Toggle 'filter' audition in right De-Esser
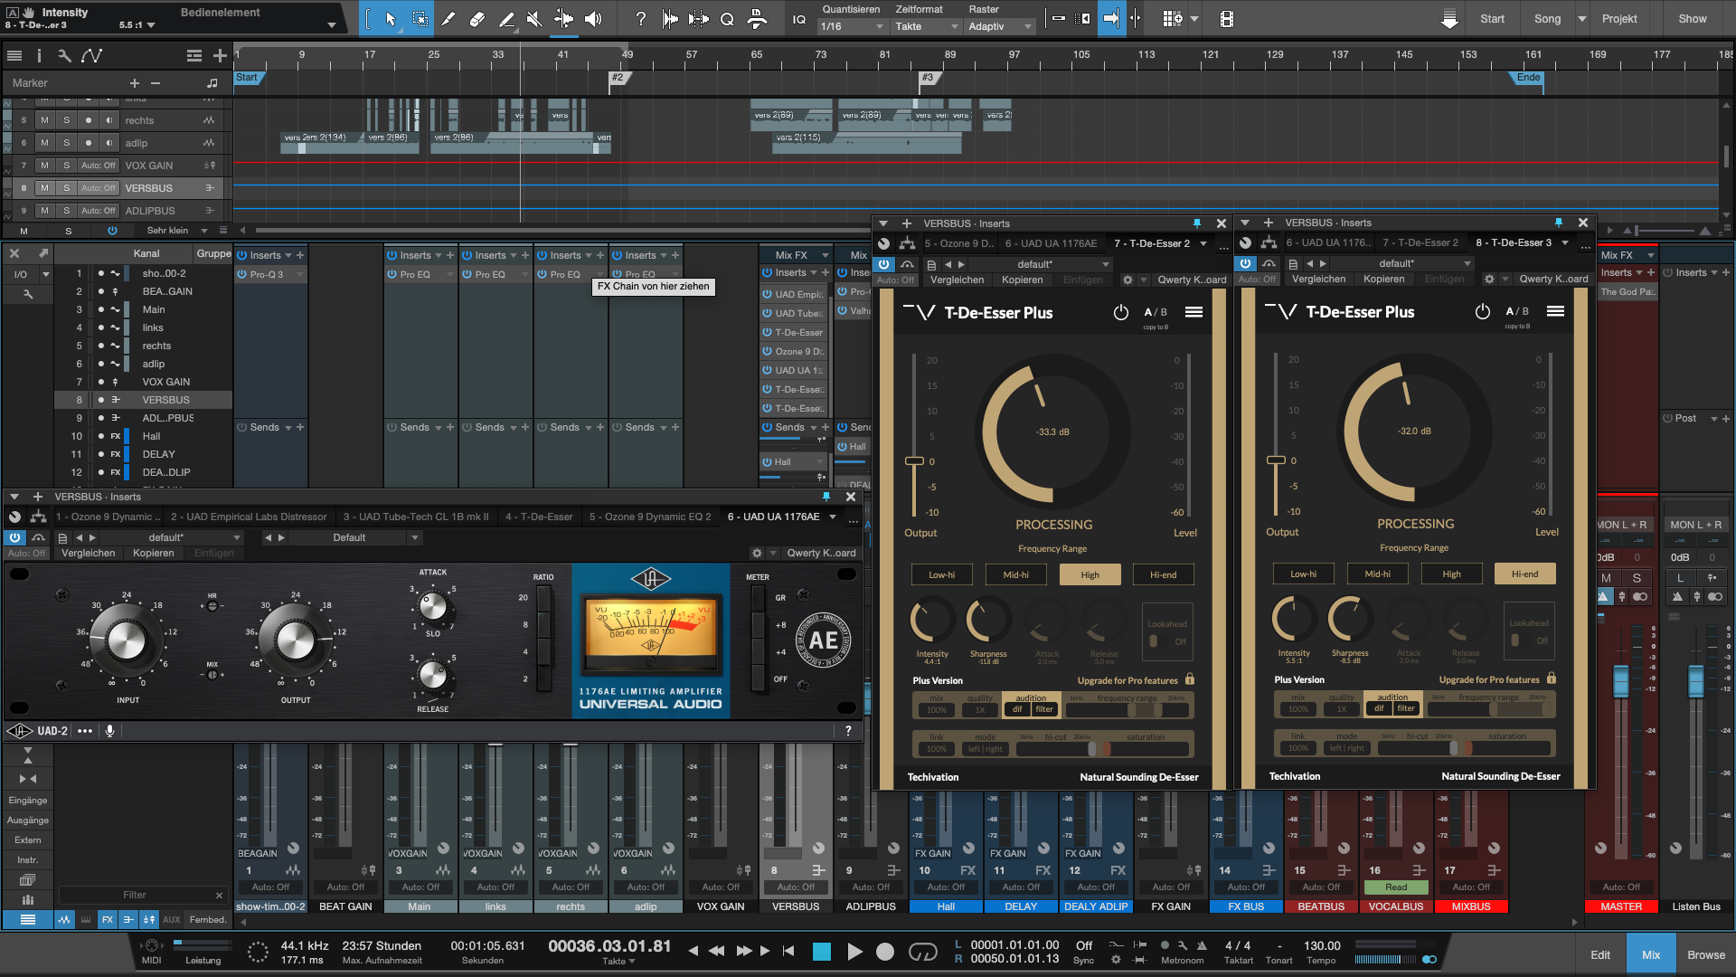 [1406, 708]
